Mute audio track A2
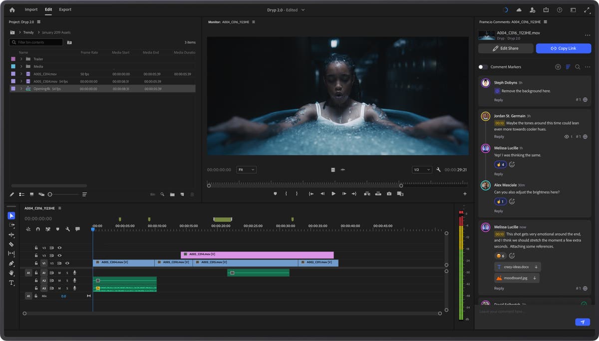The width and height of the screenshot is (599, 341). (59, 281)
